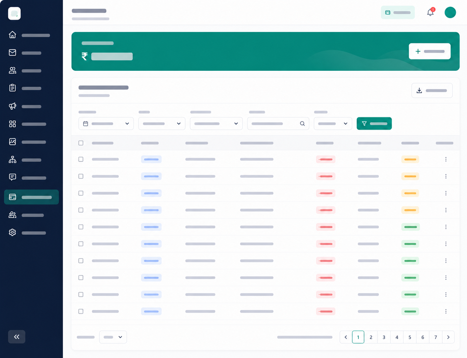Click the orange status badge in the first row

pyautogui.click(x=410, y=159)
